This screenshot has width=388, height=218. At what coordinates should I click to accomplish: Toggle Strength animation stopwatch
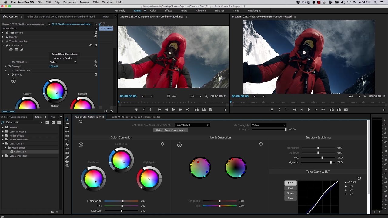pos(10,66)
